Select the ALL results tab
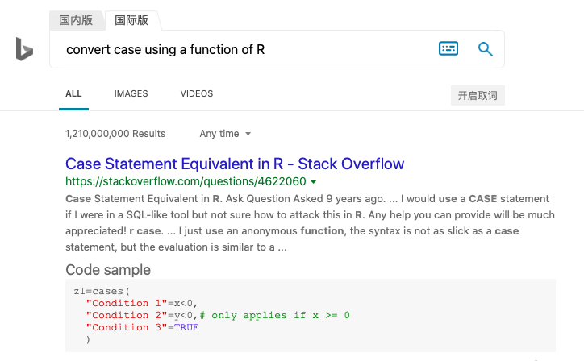 73,93
